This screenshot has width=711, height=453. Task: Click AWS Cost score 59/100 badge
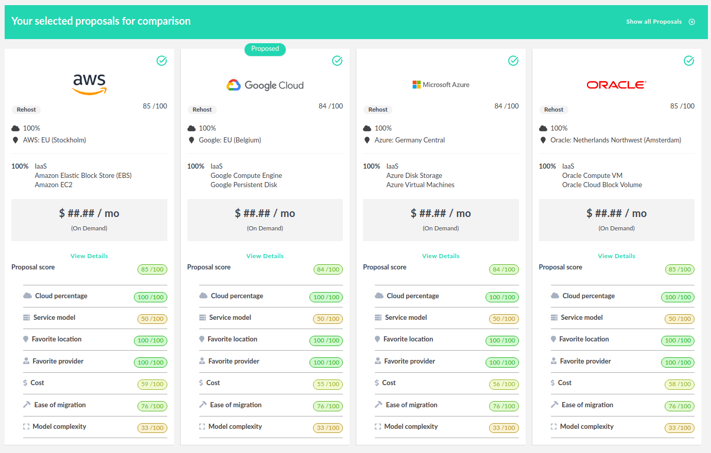pos(152,384)
